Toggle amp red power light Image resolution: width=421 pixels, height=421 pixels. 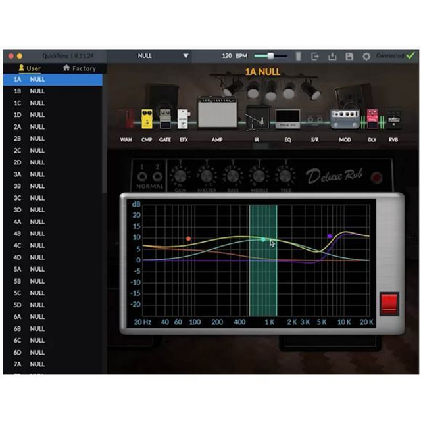(x=376, y=178)
